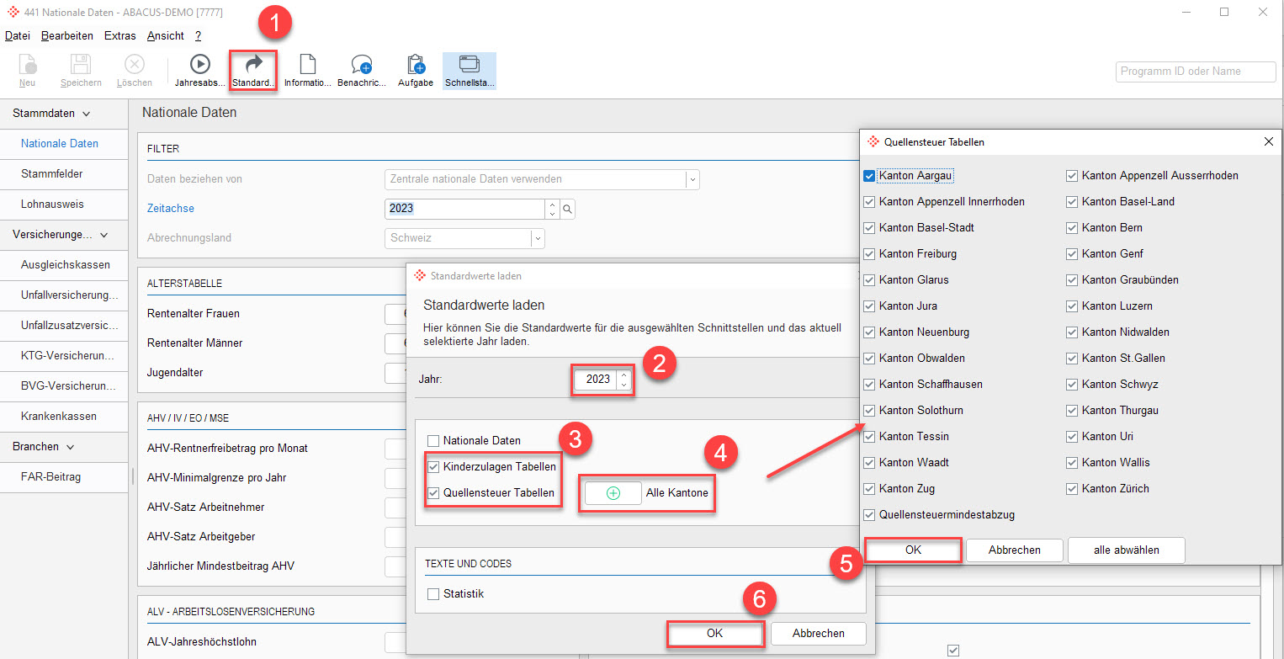This screenshot has width=1284, height=659.
Task: Uncheck Kanton Basel-Stadt
Action: point(869,227)
